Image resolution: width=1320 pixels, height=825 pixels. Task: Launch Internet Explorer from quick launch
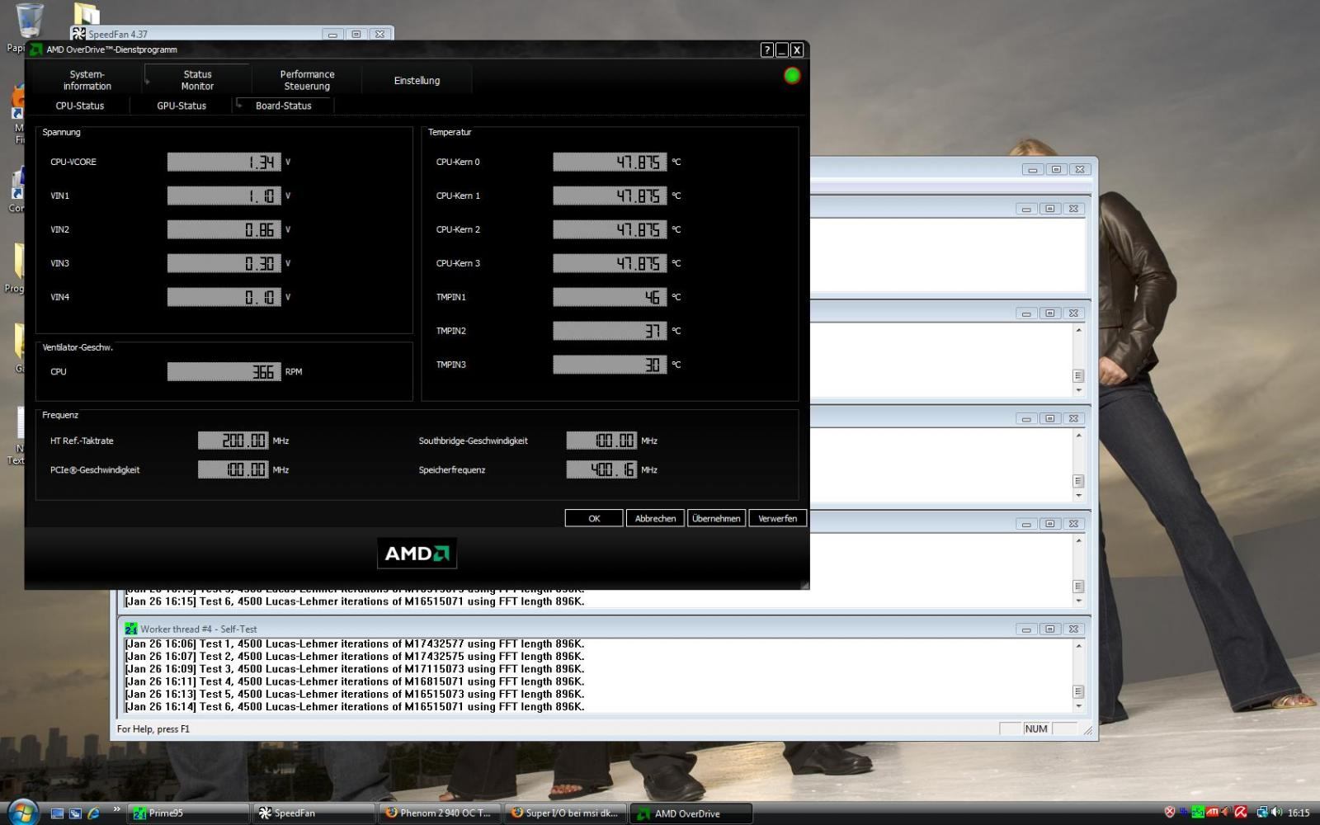pyautogui.click(x=93, y=813)
